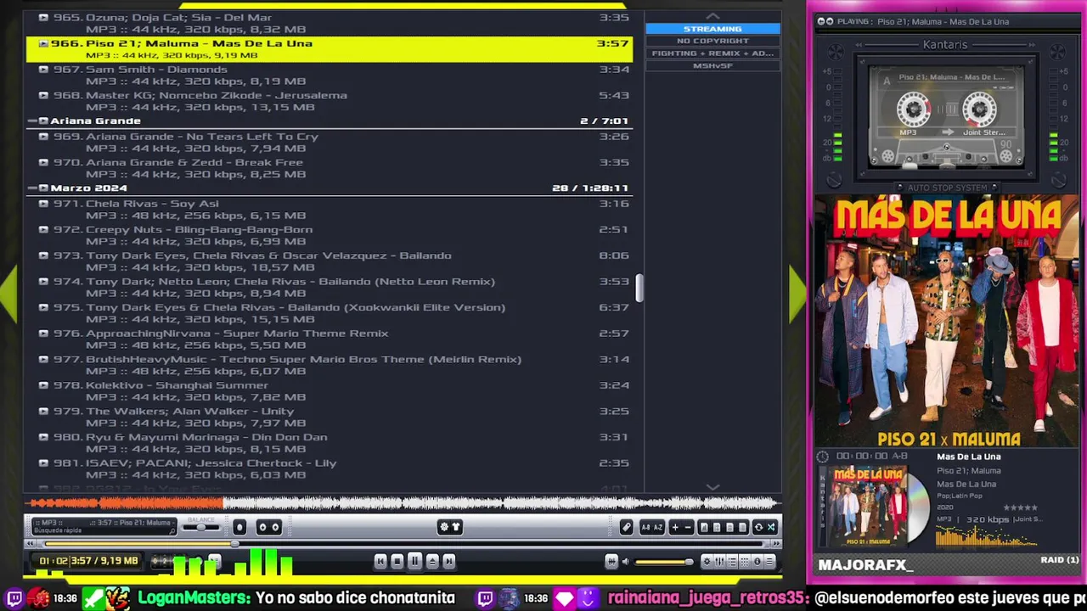
Task: Toggle checkbox for 971. Chela Rivas - Soy Asi
Action: click(43, 204)
